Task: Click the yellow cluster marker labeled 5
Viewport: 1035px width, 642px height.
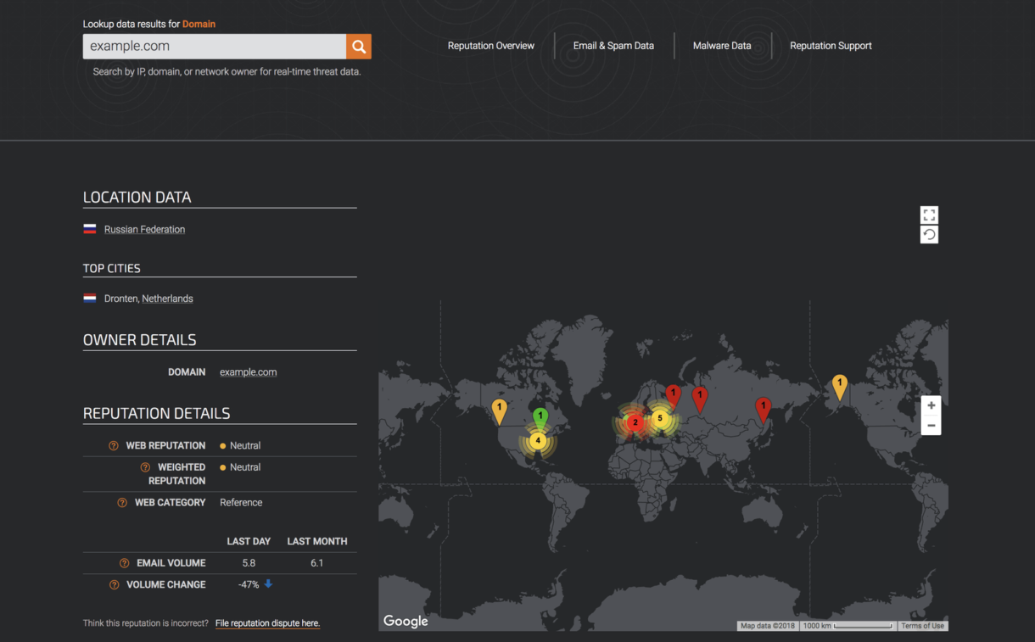Action: tap(660, 418)
